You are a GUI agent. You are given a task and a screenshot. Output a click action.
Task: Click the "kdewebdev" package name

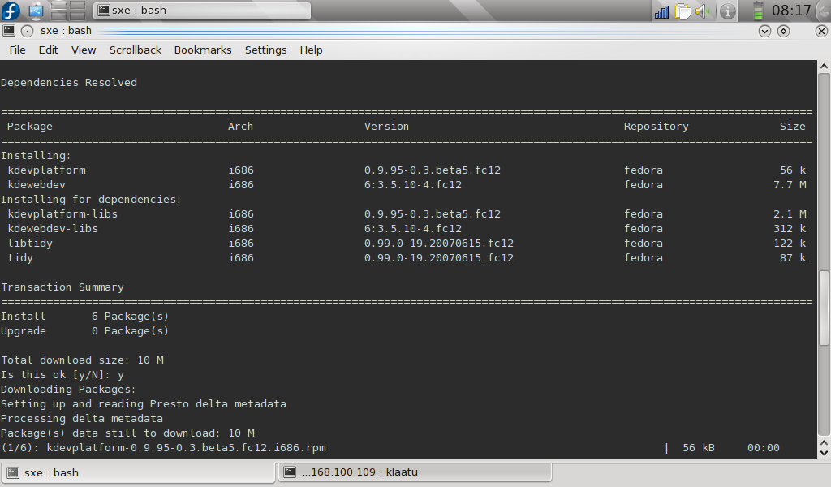pos(37,185)
